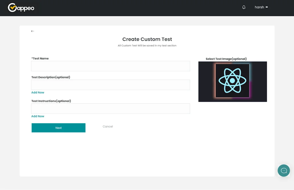Viewport: 294px width, 190px height.
Task: Open the notifications bell icon
Action: click(x=243, y=7)
